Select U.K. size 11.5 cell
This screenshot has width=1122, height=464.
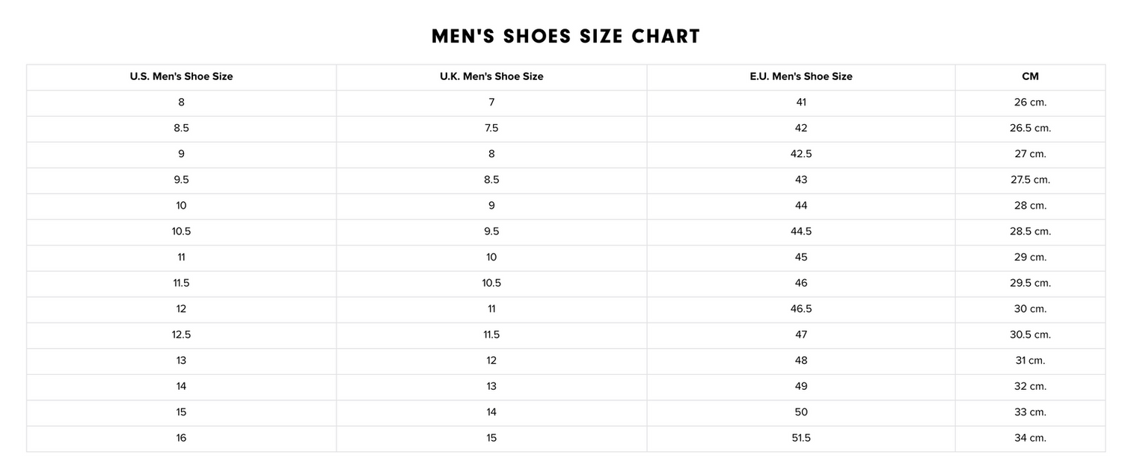(491, 335)
